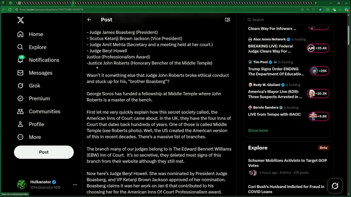Viewport: 351px width, 197px height.
Task: Click Rudy W. Giuliani host name
Action: [x=267, y=85]
